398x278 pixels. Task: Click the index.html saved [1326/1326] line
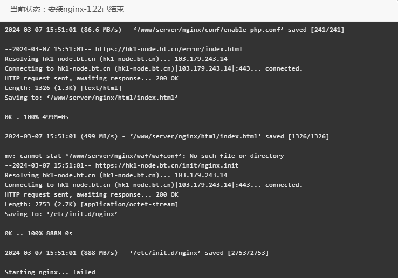(167, 136)
